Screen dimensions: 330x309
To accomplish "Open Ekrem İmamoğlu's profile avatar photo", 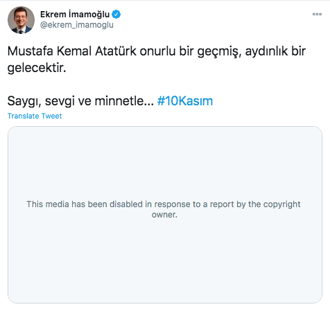I will 21,20.
